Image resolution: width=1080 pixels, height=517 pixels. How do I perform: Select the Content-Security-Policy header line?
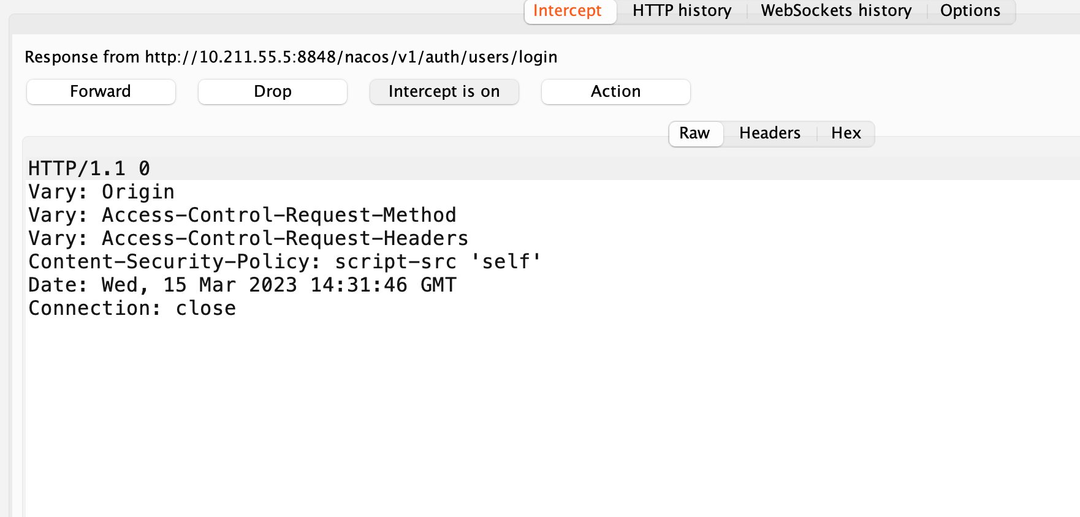[286, 262]
